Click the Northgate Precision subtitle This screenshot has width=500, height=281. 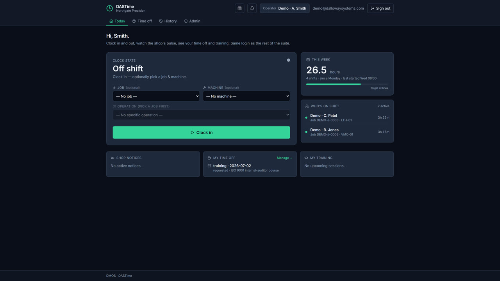(x=131, y=11)
